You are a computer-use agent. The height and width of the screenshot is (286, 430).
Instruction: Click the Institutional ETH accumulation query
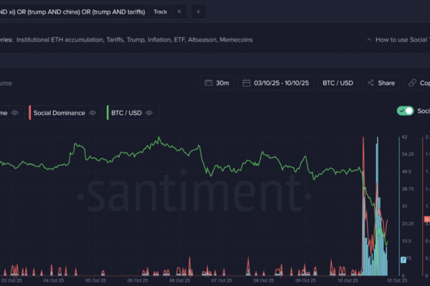click(62, 40)
